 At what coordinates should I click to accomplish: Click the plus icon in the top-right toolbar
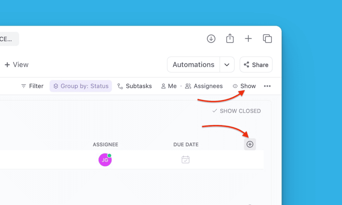click(x=248, y=39)
